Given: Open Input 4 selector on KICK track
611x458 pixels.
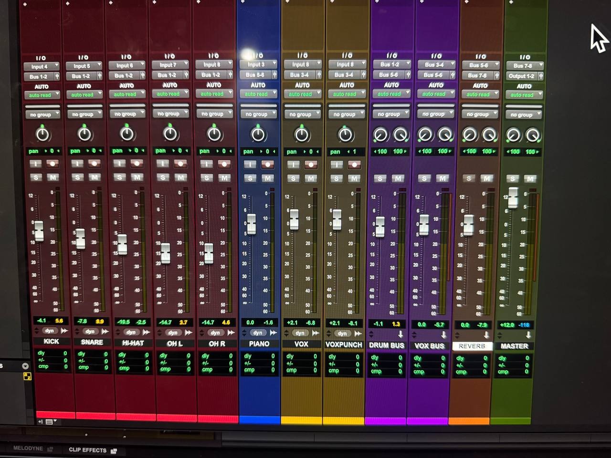Looking at the screenshot, I should [x=41, y=66].
